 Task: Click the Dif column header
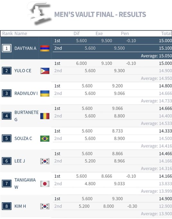76,33
